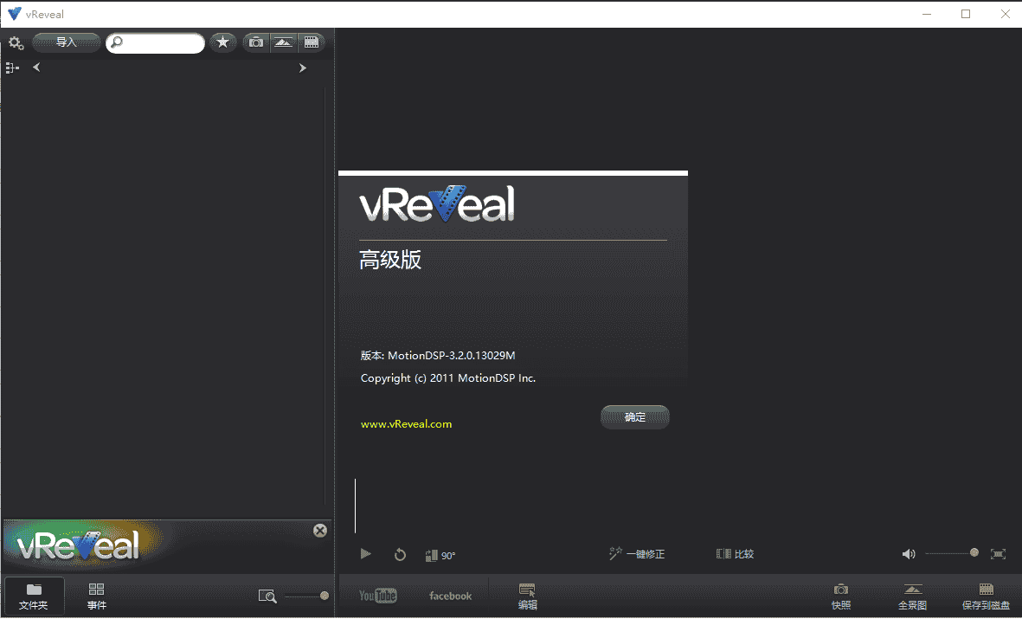1022x619 pixels.
Task: Open the settings gear menu
Action: tap(16, 42)
